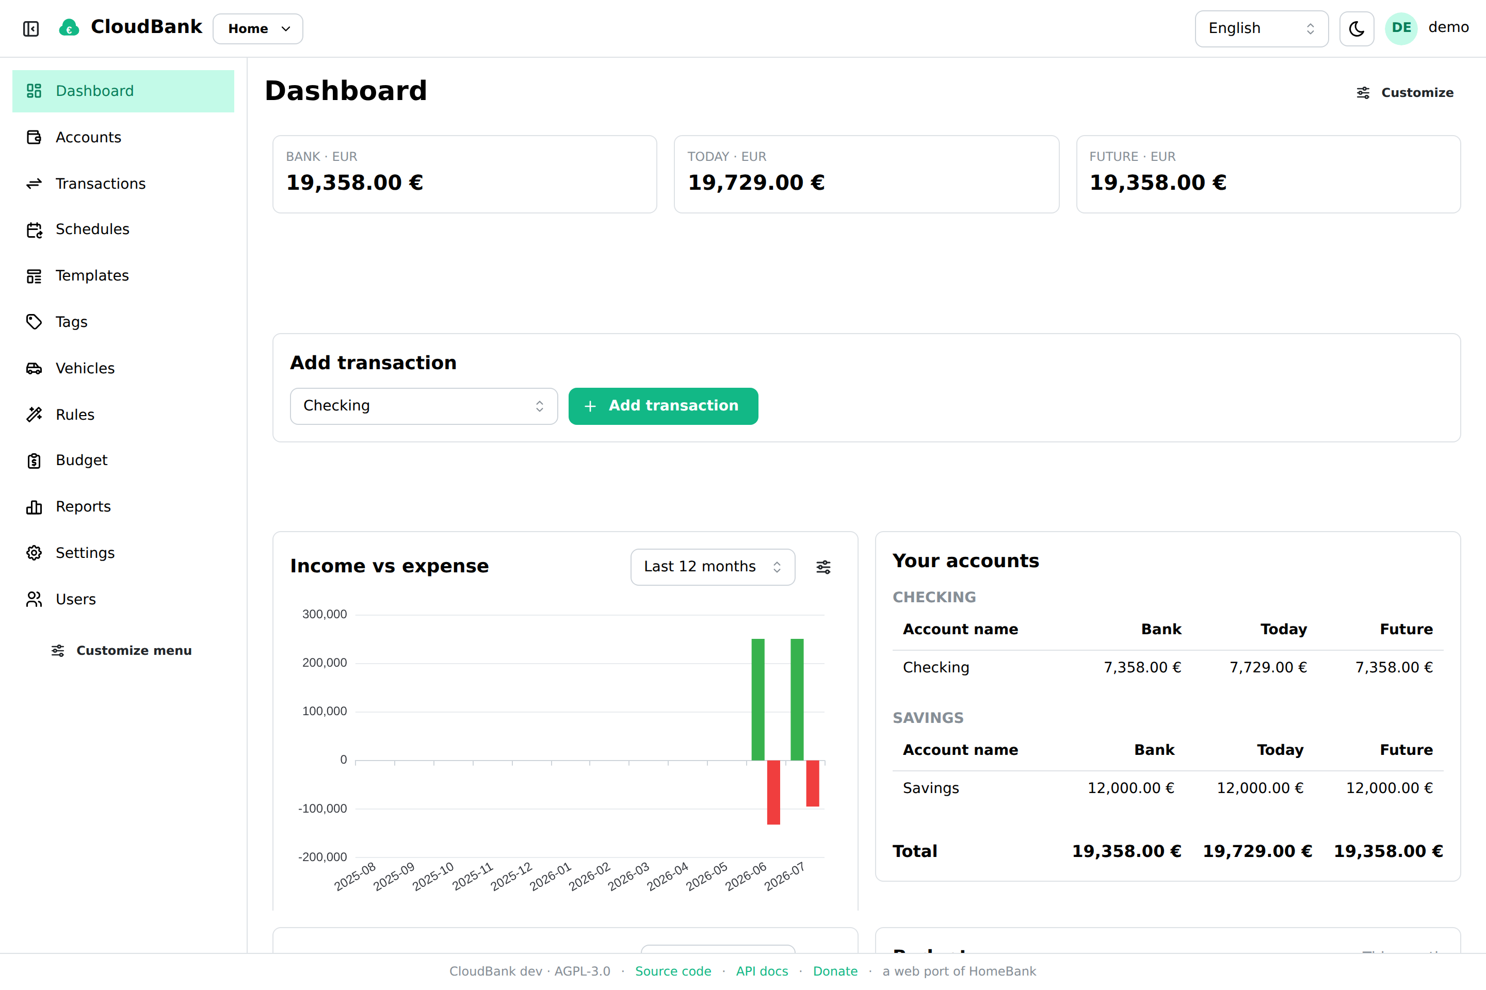This screenshot has width=1486, height=990.
Task: Click the SAVINGS group heading
Action: [928, 718]
